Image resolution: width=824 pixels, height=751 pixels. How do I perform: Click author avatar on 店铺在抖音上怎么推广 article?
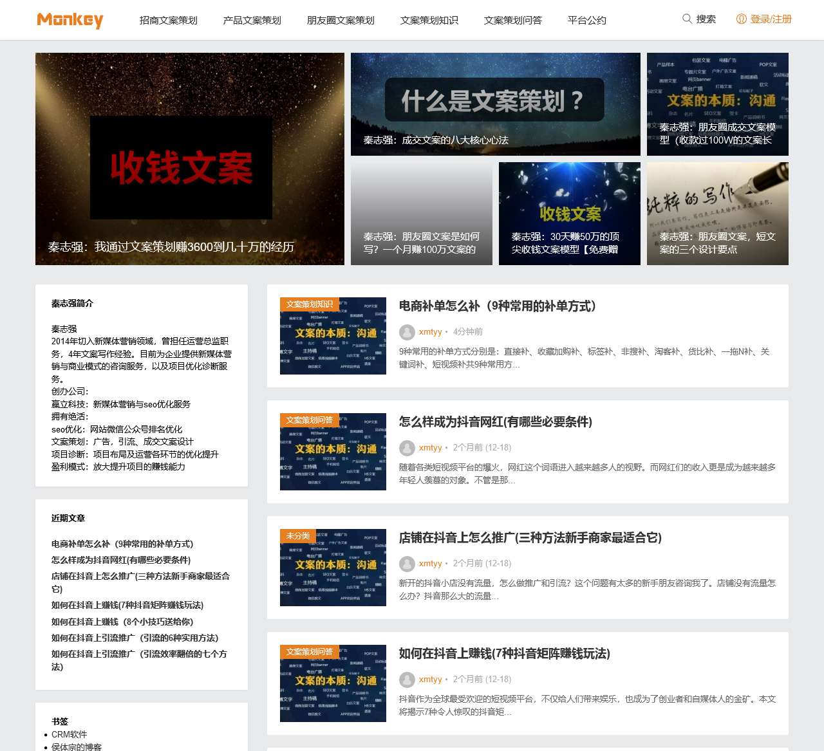click(x=407, y=564)
